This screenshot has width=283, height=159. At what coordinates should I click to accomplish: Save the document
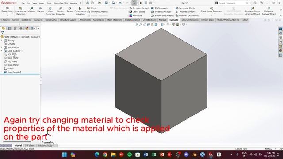pos(106,3)
